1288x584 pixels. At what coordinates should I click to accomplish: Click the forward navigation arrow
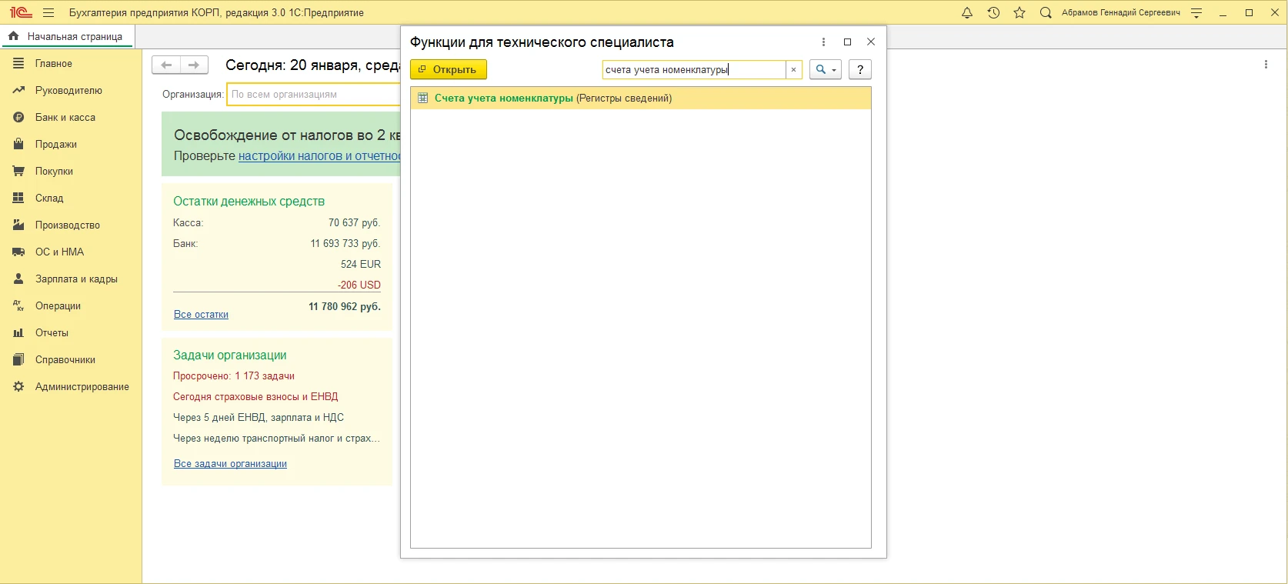click(194, 65)
